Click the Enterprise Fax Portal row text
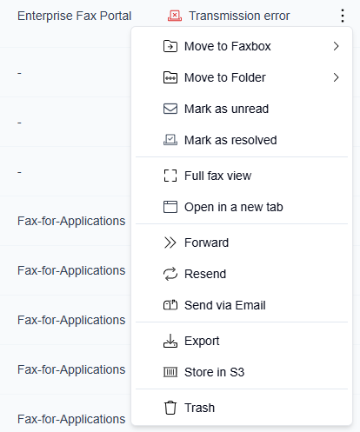The height and width of the screenshot is (432, 360). 75,16
